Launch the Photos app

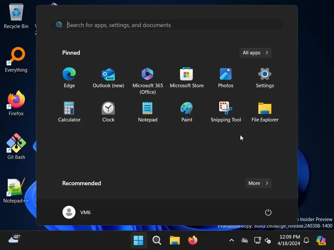click(226, 78)
